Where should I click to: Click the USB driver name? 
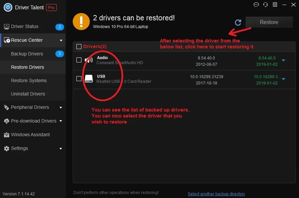(x=101, y=76)
